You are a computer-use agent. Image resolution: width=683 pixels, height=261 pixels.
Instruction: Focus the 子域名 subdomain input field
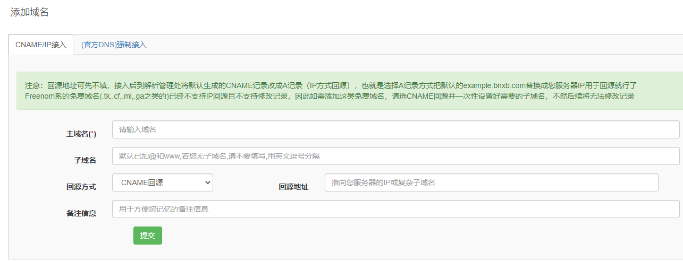(x=395, y=156)
